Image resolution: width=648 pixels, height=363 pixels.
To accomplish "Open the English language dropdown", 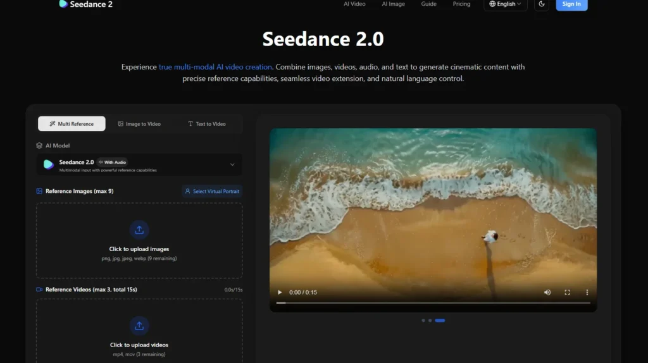I will pos(506,4).
